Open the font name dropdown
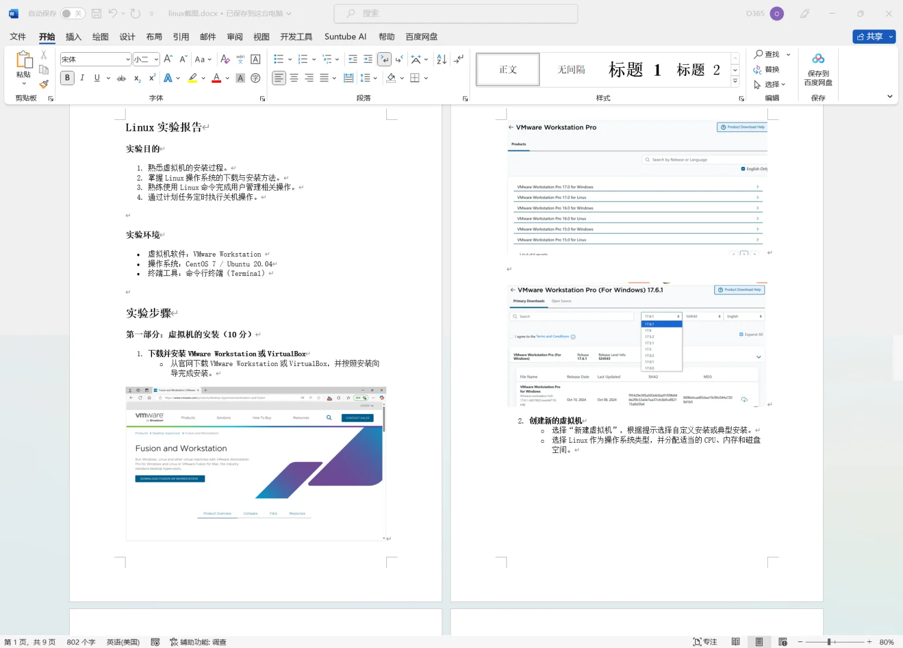The height and width of the screenshot is (648, 903). point(127,59)
